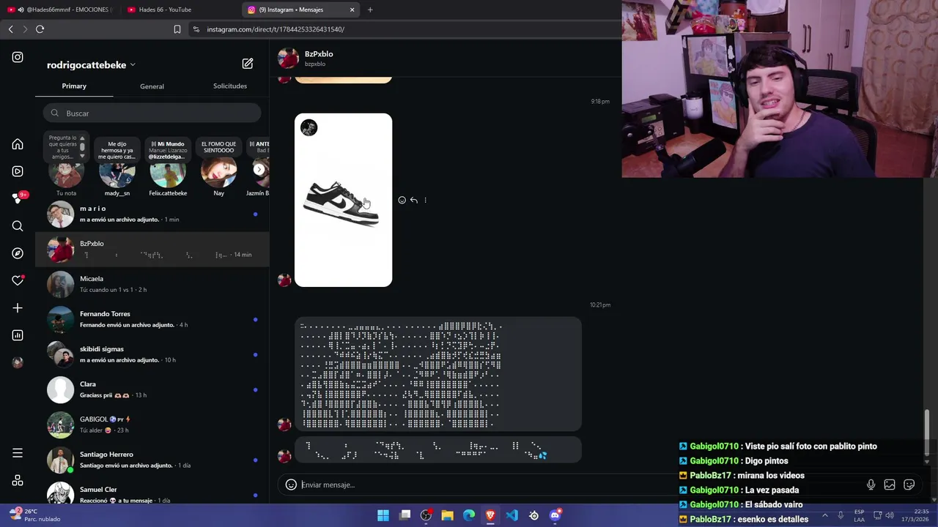Open Messages icon with 9+ badge
This screenshot has width=938, height=527.
[18, 198]
